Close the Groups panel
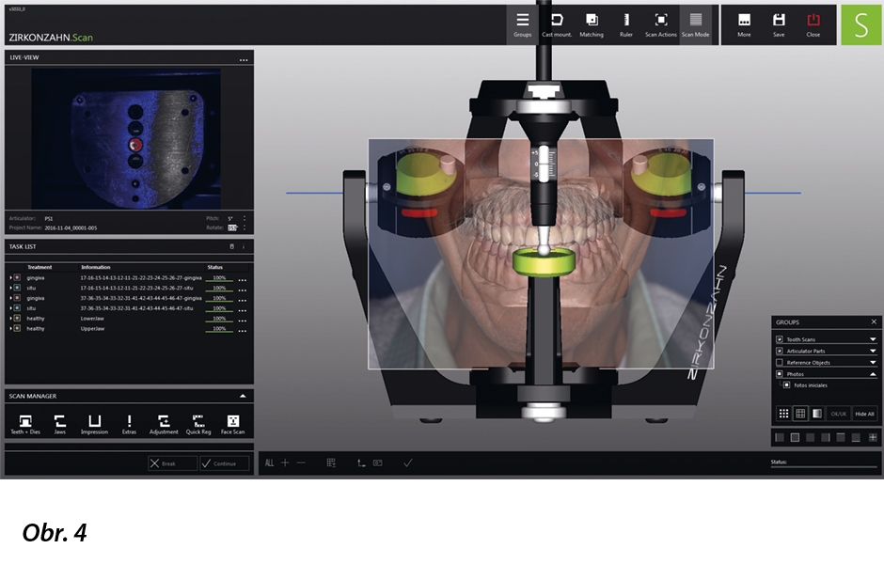 pos(874,321)
